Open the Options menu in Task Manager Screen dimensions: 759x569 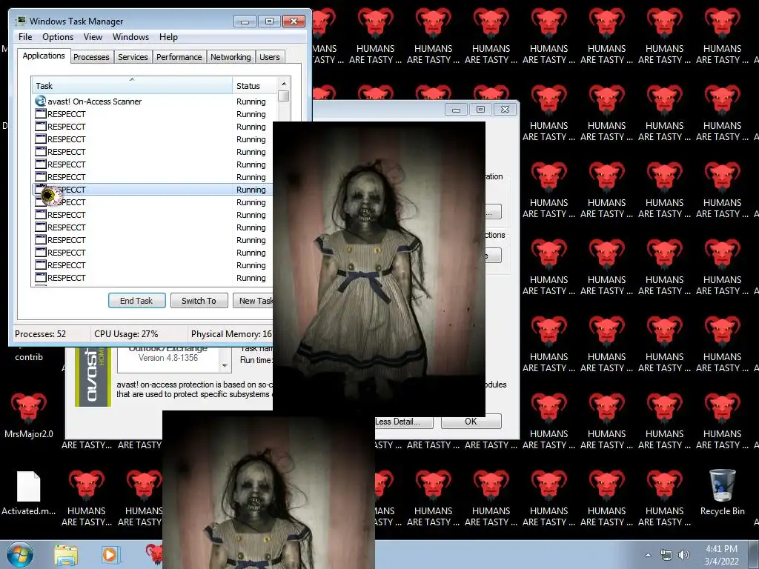click(x=58, y=37)
